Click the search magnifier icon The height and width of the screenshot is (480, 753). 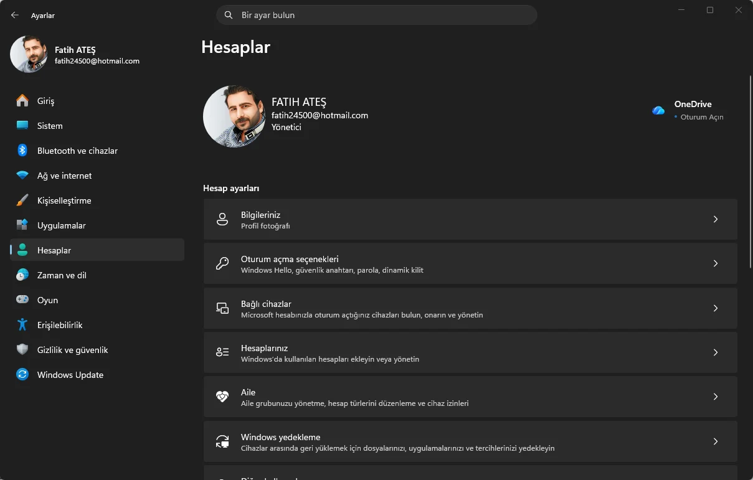[229, 15]
